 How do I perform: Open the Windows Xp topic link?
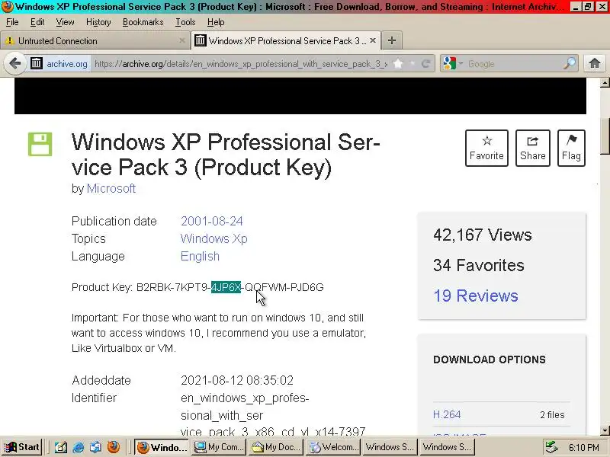click(214, 238)
